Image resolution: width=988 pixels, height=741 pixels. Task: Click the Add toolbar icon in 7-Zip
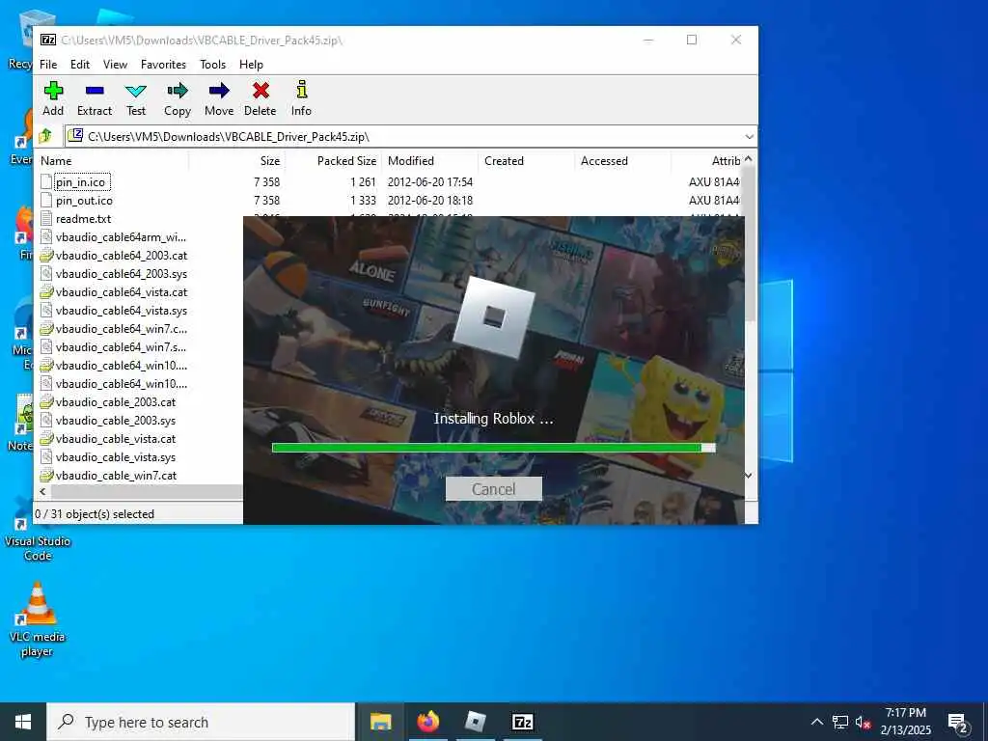[53, 98]
